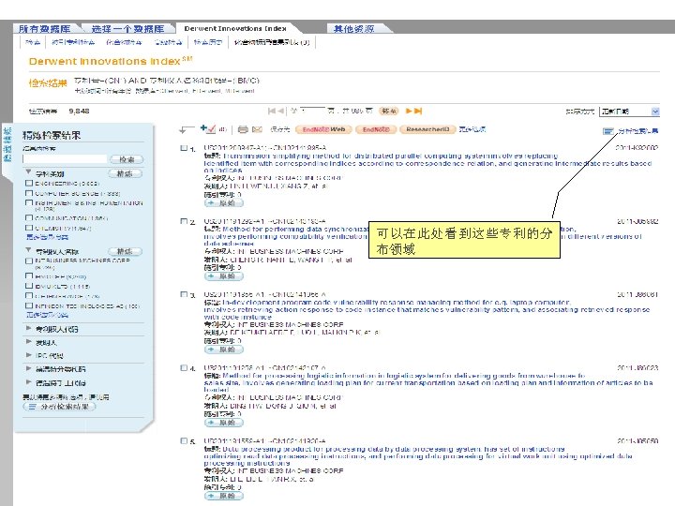Click the 检索 button in refine panel
This screenshot has width=675, height=506.
click(x=127, y=159)
